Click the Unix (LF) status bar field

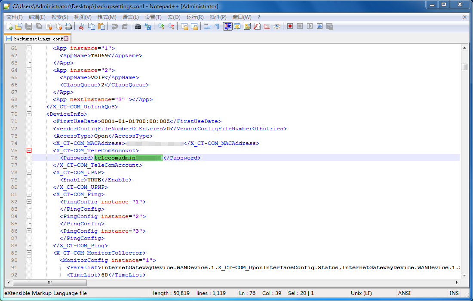coord(362,293)
